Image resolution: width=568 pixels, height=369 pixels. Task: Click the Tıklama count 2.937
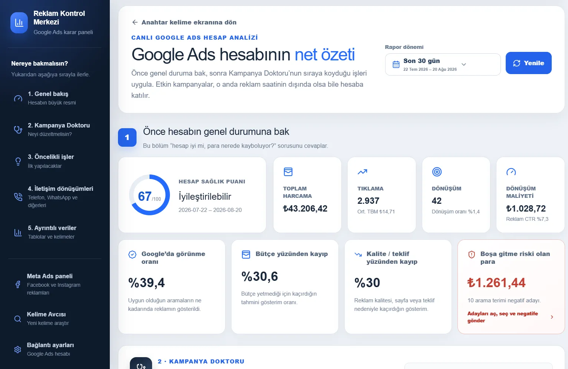click(368, 201)
